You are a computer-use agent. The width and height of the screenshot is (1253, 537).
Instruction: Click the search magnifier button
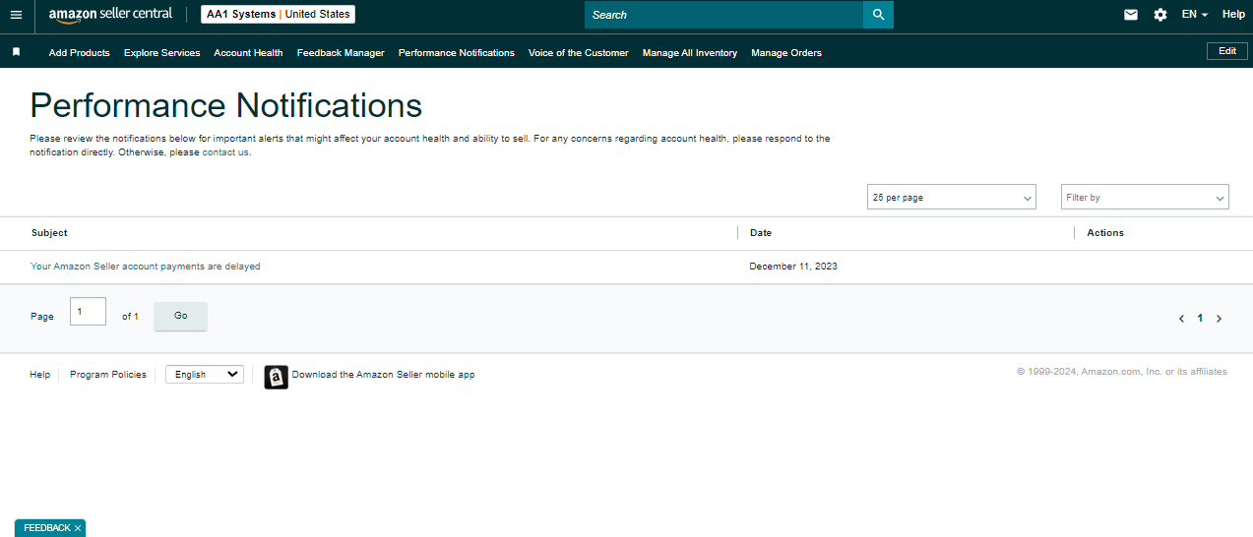pyautogui.click(x=878, y=15)
